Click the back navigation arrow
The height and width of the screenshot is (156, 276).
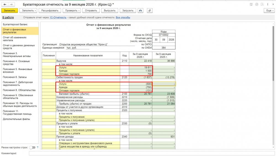pos(5,4)
